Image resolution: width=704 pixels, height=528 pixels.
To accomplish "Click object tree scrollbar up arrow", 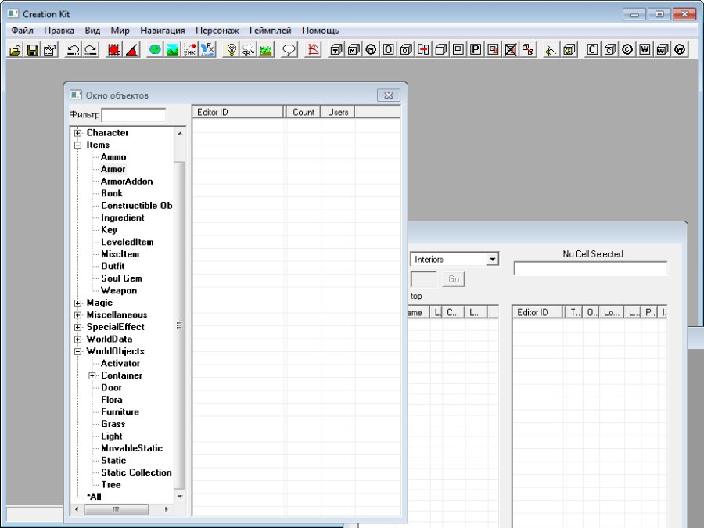I will (x=180, y=133).
